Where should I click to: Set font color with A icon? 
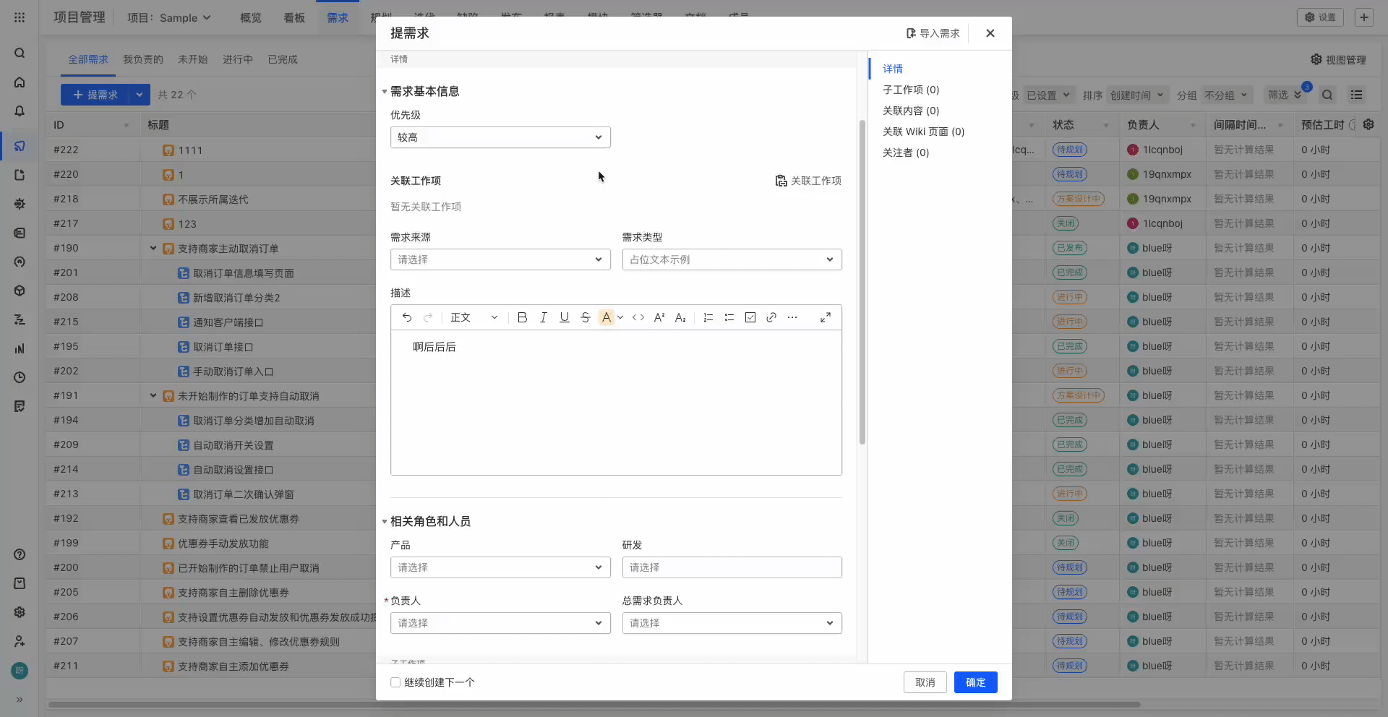(606, 317)
